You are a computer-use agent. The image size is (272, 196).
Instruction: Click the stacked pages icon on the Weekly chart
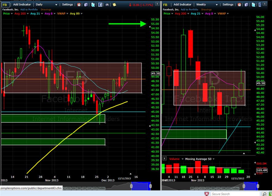[246, 5]
